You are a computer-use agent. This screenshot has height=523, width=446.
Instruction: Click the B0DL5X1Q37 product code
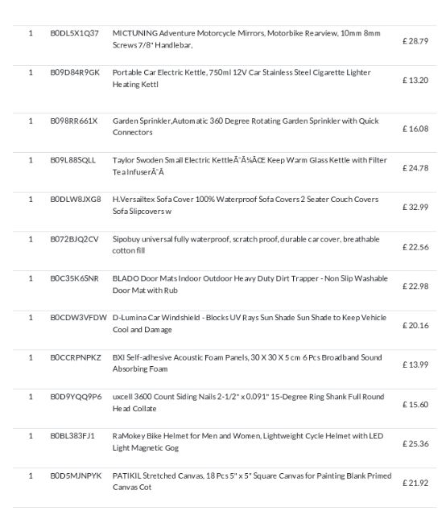click(x=74, y=33)
